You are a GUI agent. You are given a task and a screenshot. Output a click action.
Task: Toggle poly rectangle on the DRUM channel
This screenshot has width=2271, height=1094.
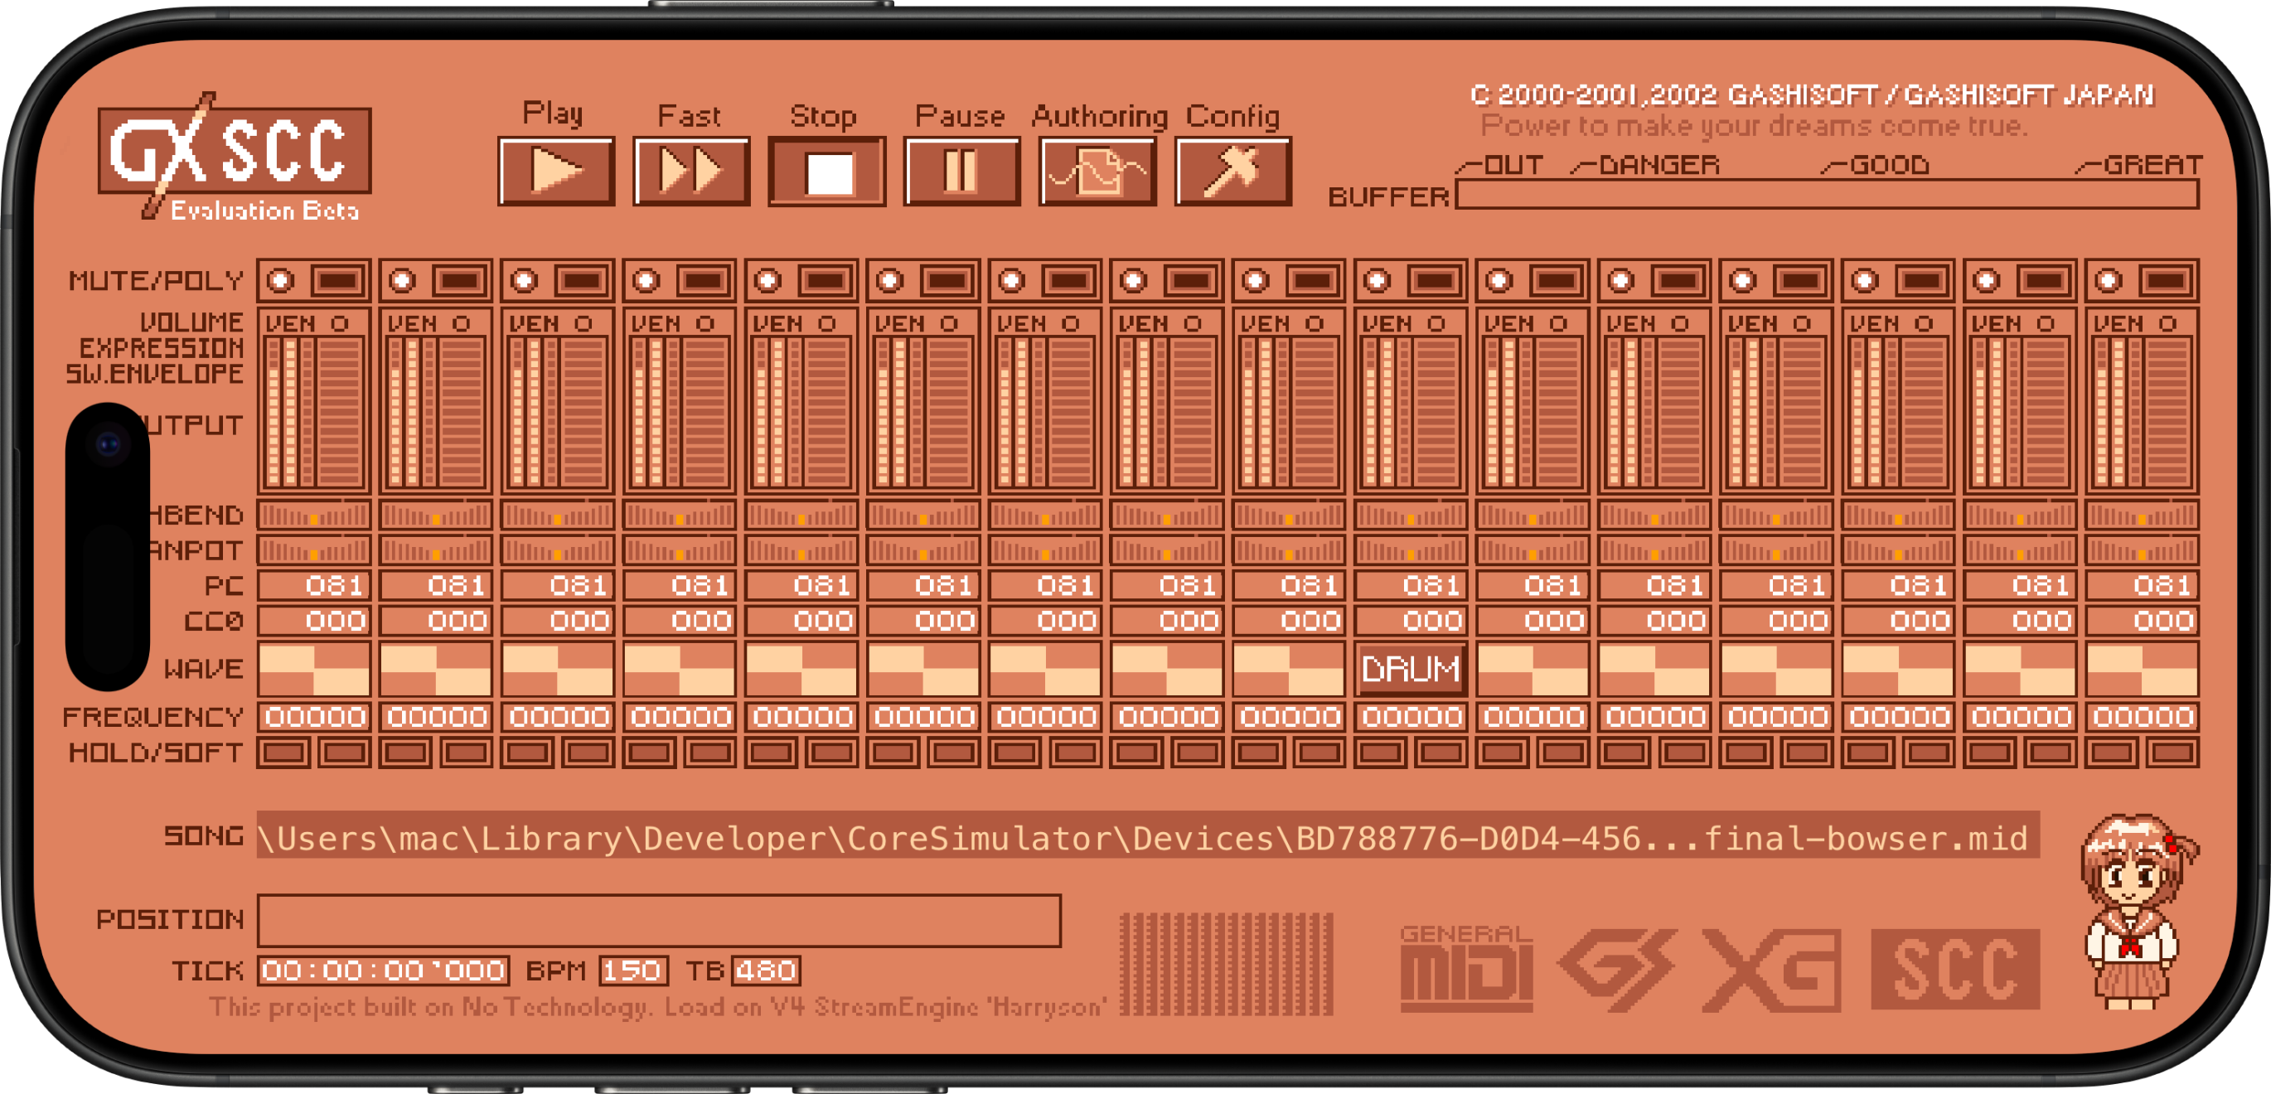(x=1436, y=280)
